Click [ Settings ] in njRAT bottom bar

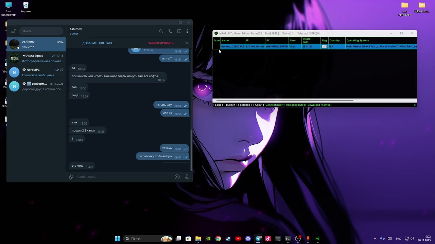(x=245, y=105)
